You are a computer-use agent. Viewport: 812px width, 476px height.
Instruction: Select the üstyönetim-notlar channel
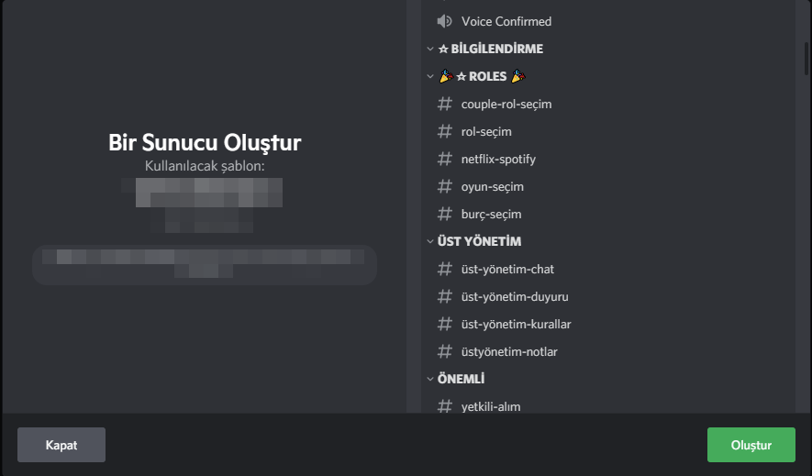pyautogui.click(x=509, y=351)
